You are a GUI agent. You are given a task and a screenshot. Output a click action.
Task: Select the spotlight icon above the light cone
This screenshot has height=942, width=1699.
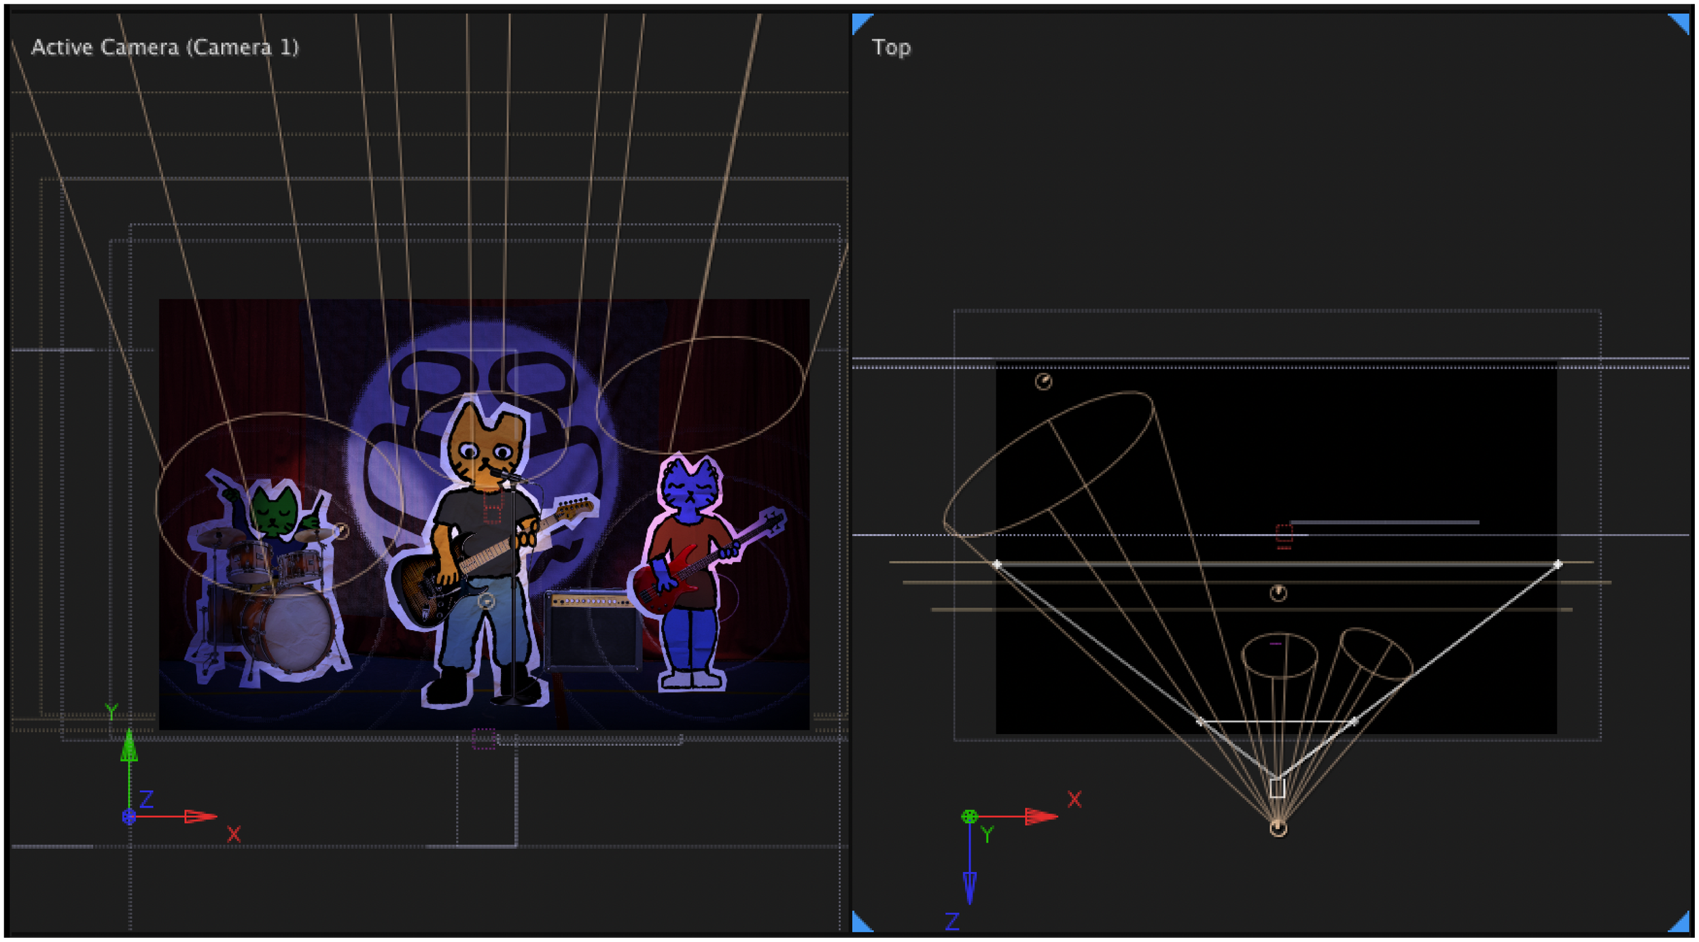pyautogui.click(x=1043, y=382)
